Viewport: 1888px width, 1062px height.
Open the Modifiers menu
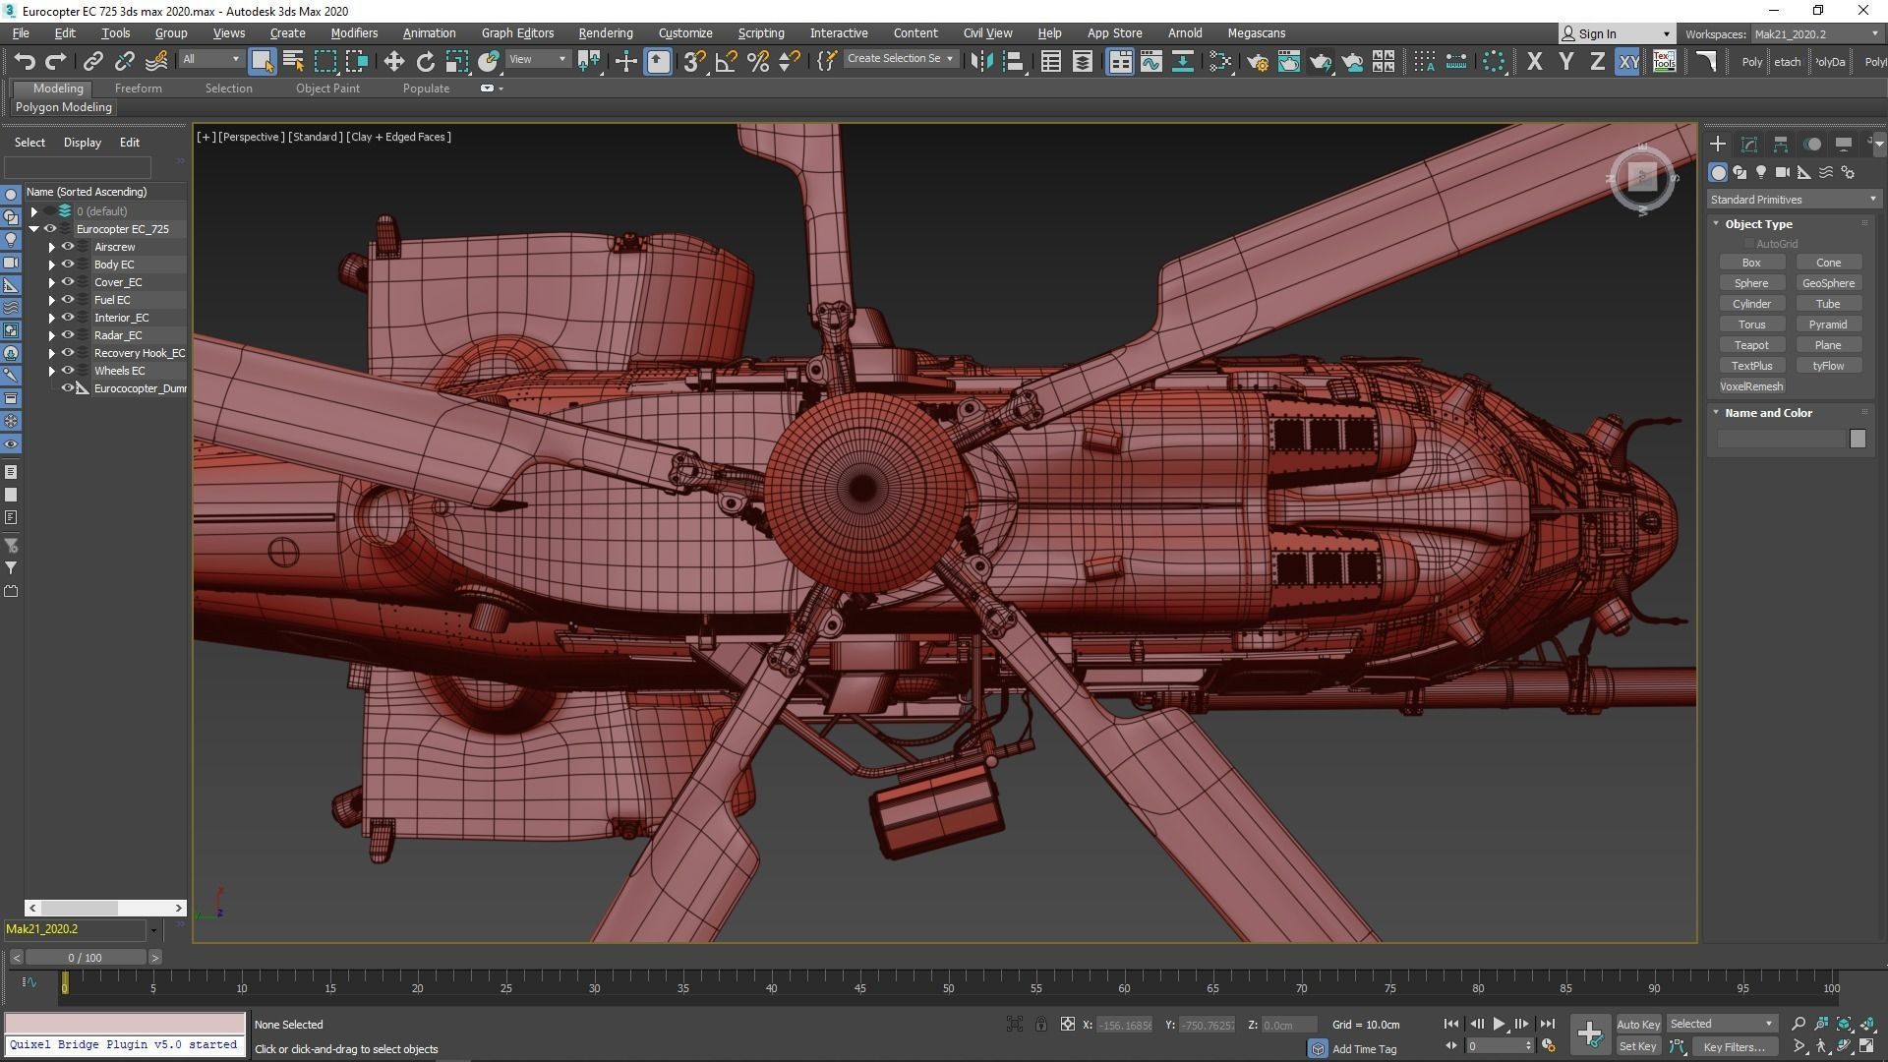click(354, 33)
